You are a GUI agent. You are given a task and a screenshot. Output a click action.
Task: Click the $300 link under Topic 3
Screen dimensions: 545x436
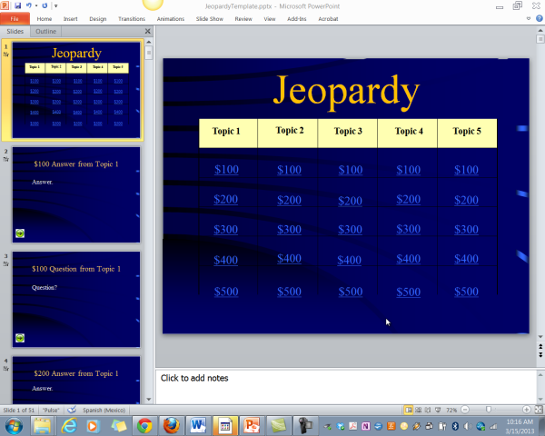[350, 230]
